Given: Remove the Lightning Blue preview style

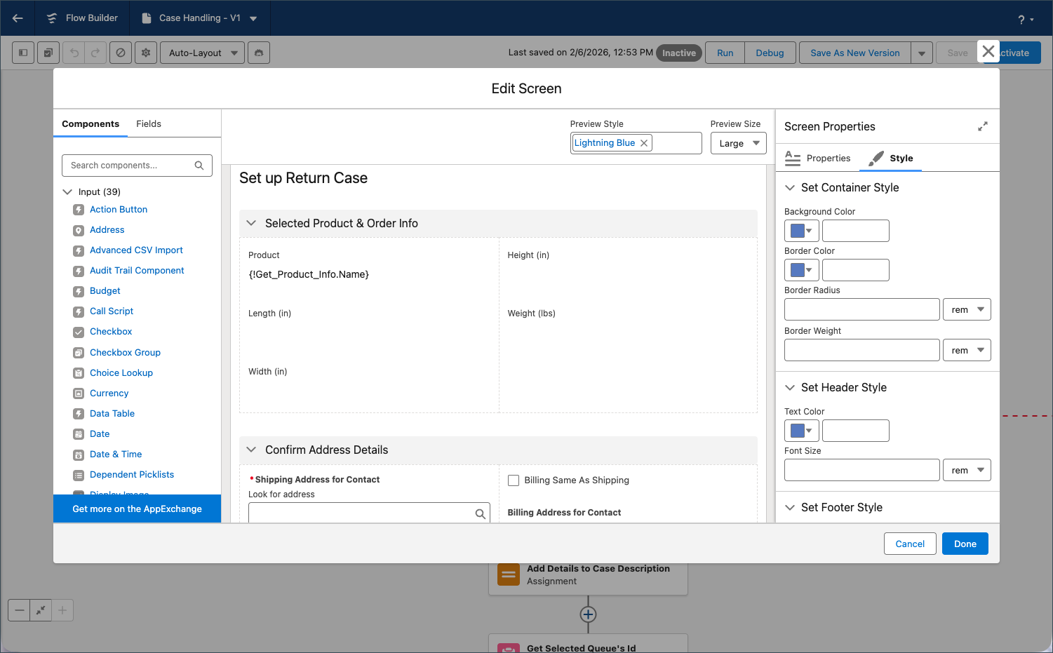Looking at the screenshot, I should pyautogui.click(x=644, y=143).
